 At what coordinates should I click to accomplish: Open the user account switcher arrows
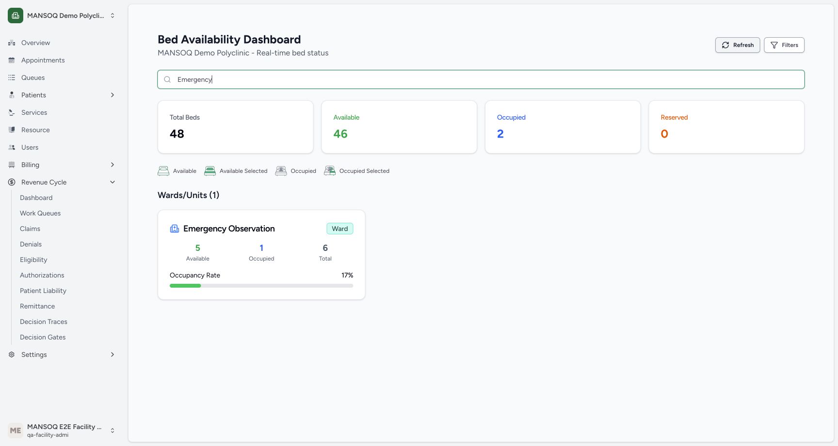pos(113,431)
